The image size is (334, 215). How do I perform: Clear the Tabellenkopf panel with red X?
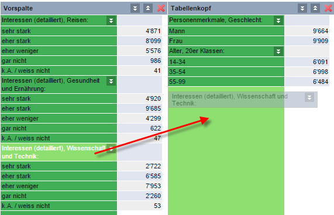(x=328, y=8)
